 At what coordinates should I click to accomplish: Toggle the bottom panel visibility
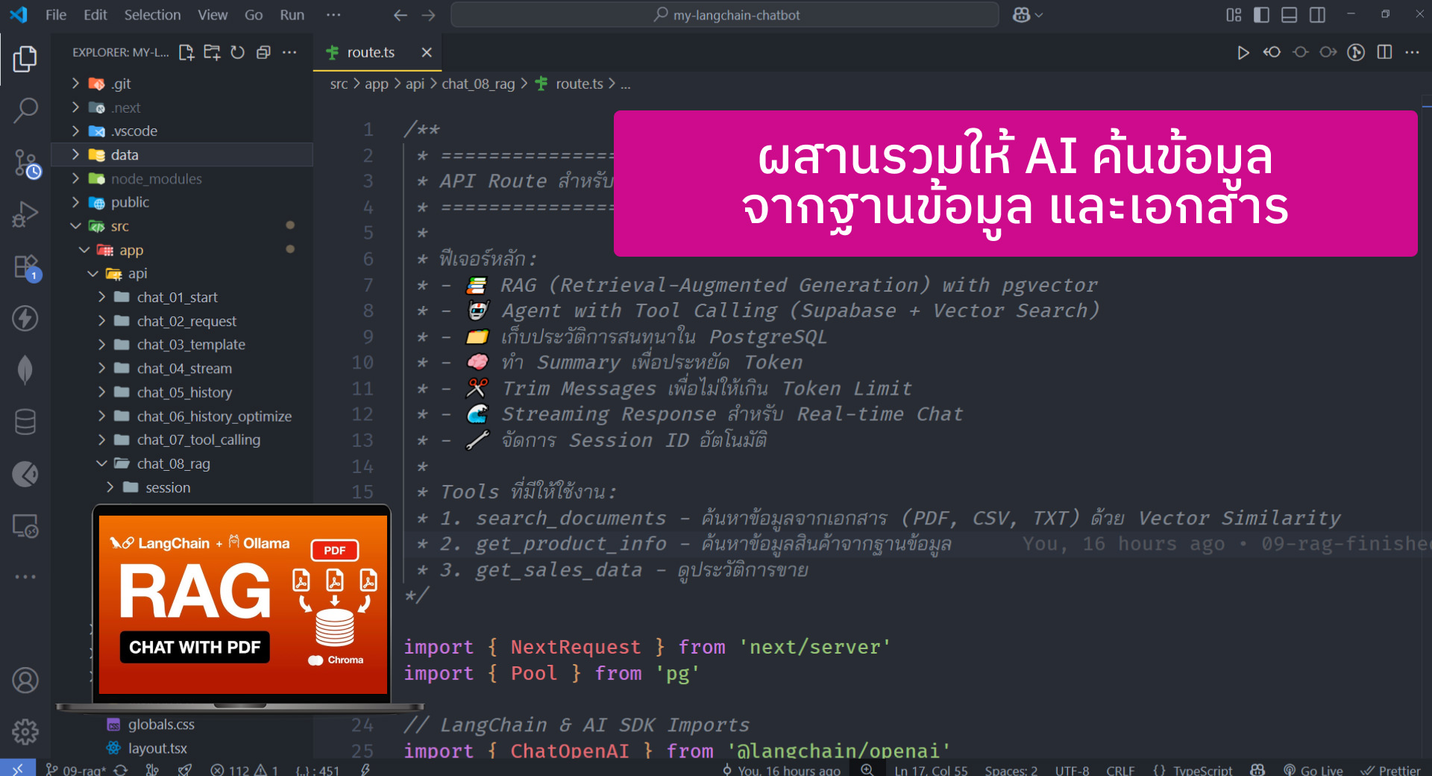tap(1290, 15)
